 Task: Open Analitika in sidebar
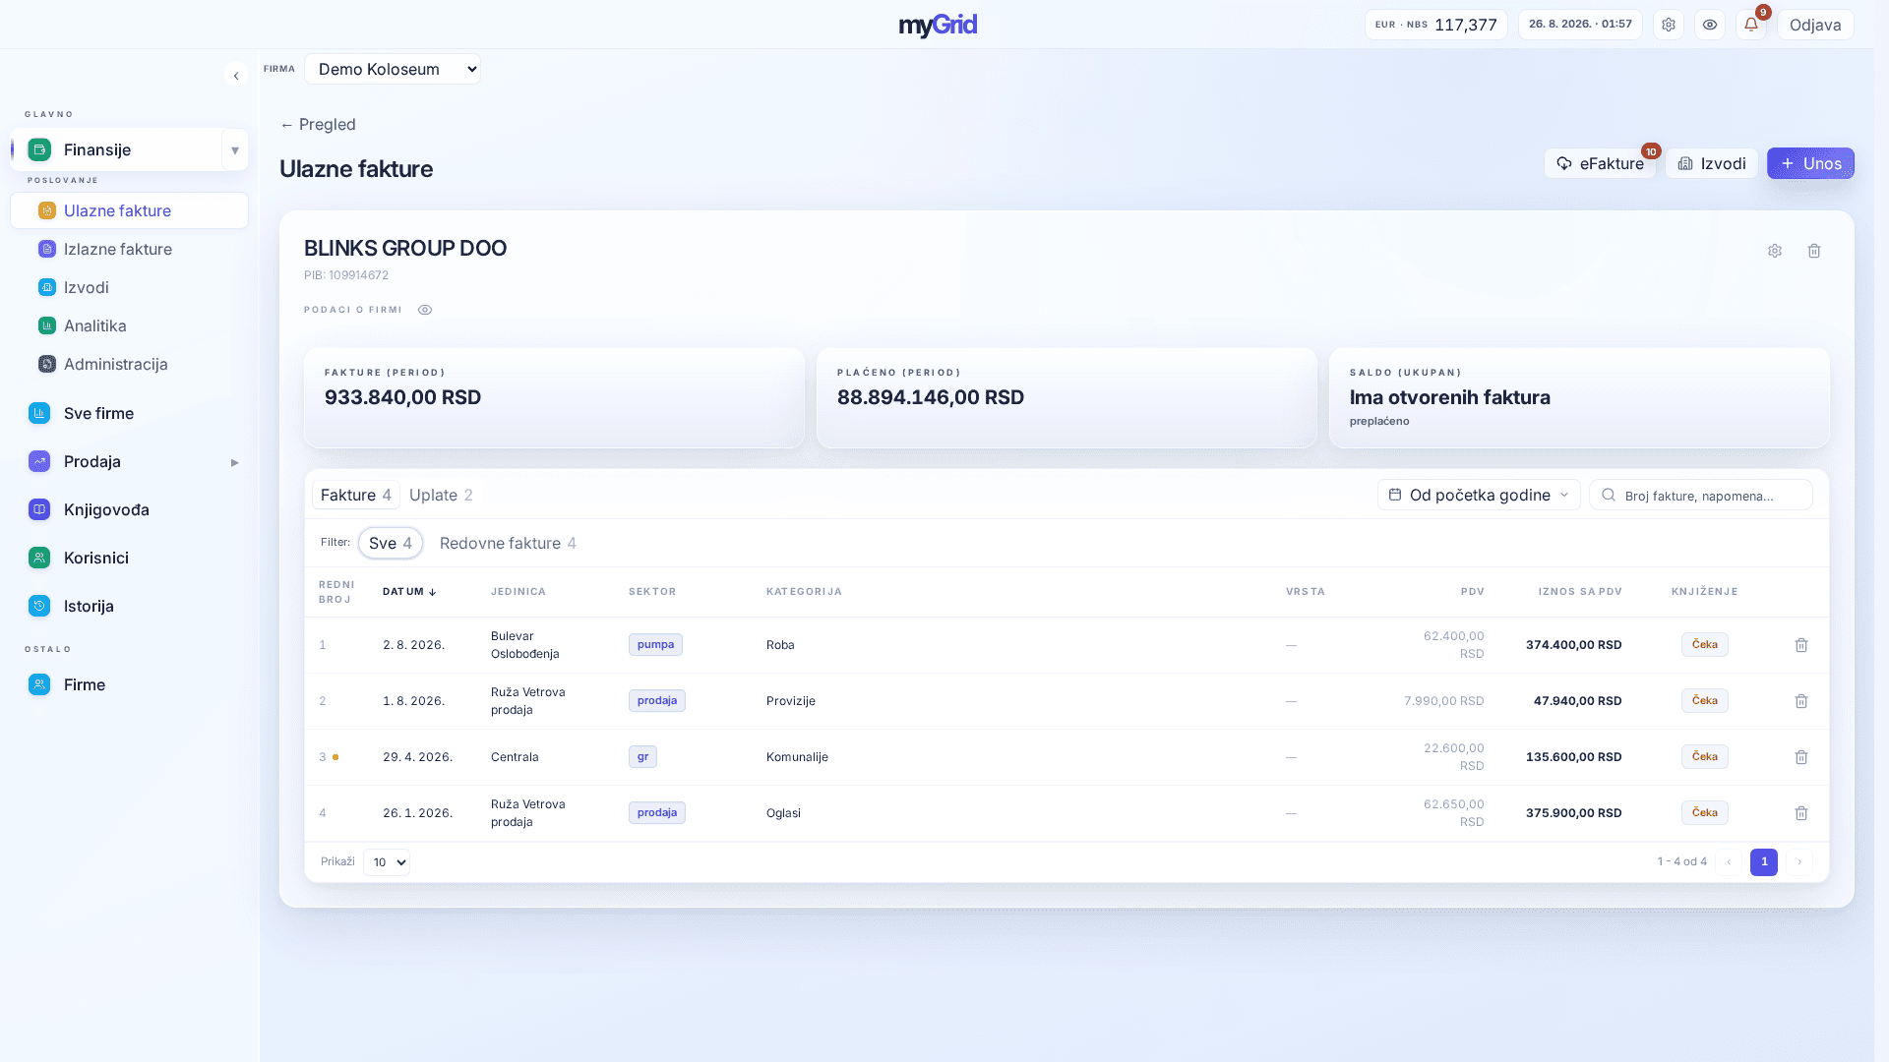[x=129, y=325]
